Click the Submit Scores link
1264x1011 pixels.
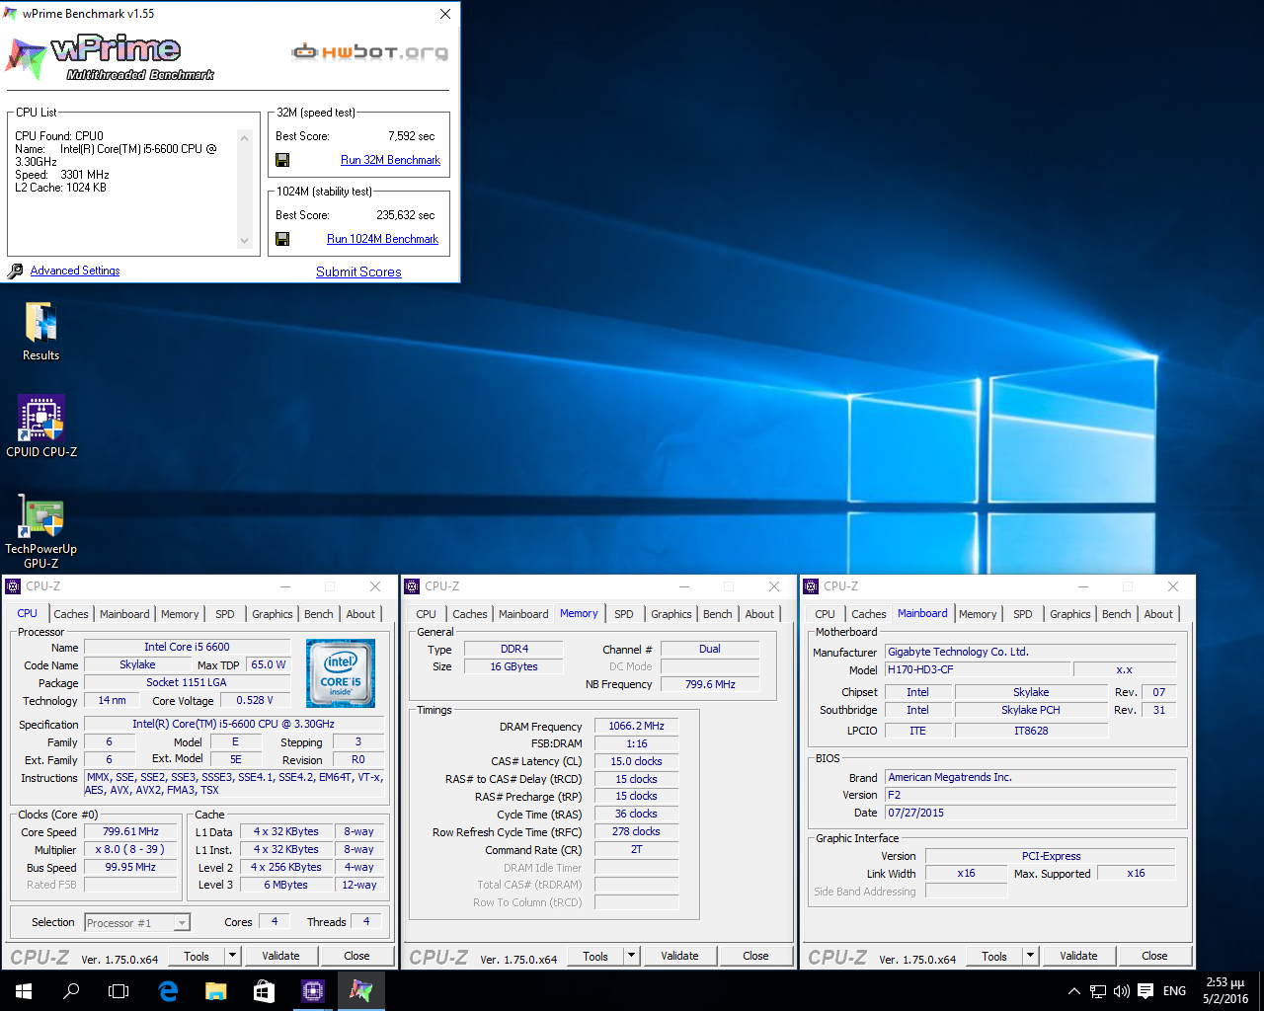pyautogui.click(x=358, y=272)
